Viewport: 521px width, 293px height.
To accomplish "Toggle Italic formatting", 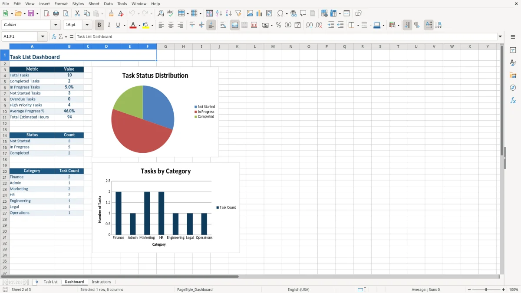I will pyautogui.click(x=109, y=25).
